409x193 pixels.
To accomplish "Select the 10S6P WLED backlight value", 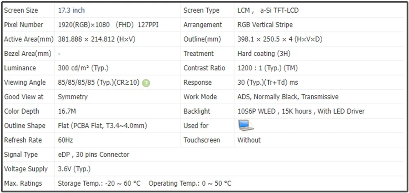I will 257,111.
